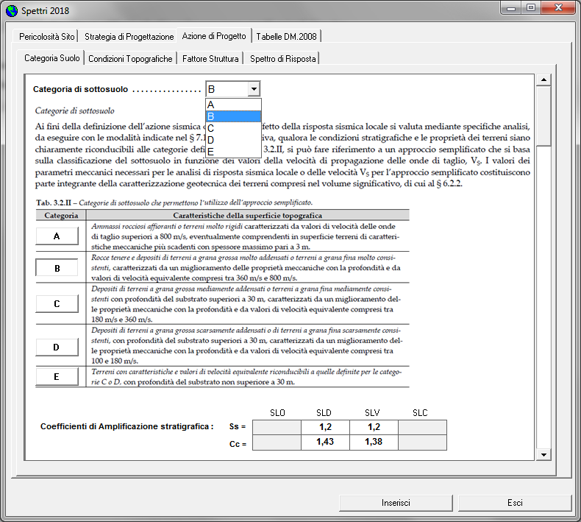Click the Cc value 1,43 under SLD
The width and height of the screenshot is (581, 522).
(x=325, y=442)
